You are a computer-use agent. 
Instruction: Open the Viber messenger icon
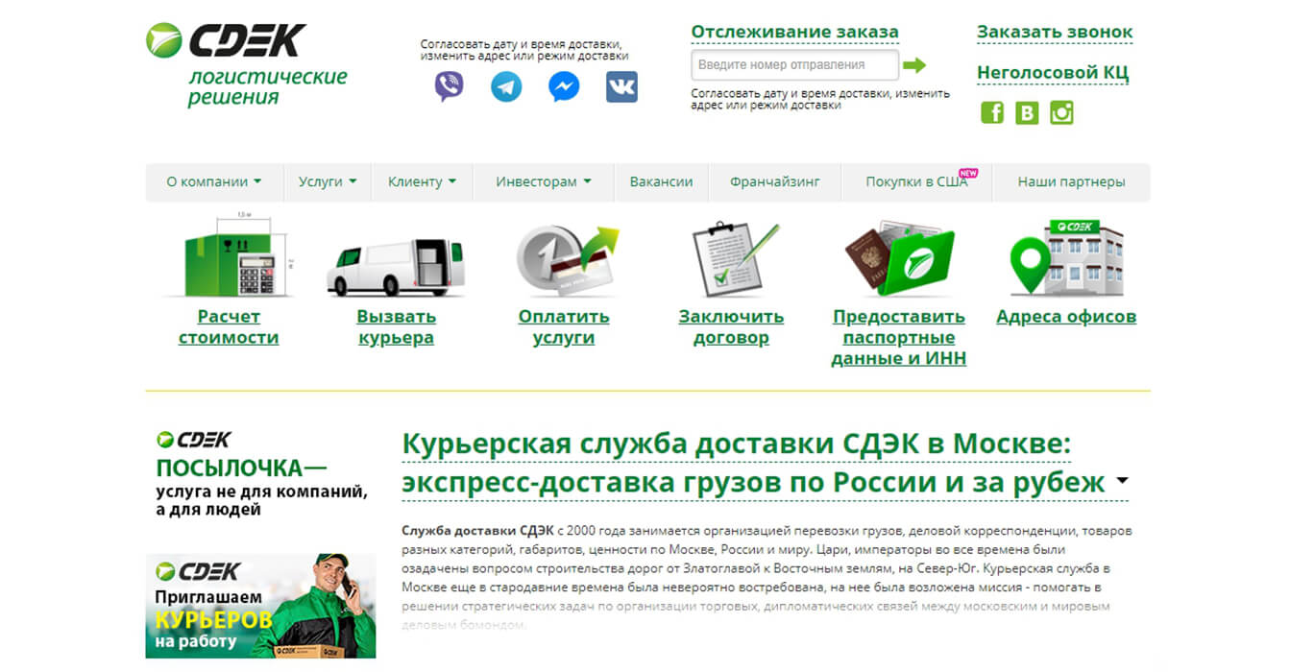[449, 86]
